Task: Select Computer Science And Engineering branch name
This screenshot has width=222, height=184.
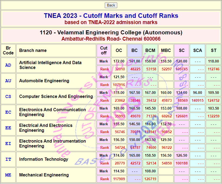Action: tap(56, 97)
